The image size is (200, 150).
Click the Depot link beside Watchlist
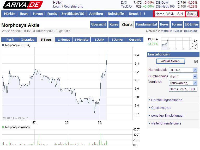tap(178, 31)
